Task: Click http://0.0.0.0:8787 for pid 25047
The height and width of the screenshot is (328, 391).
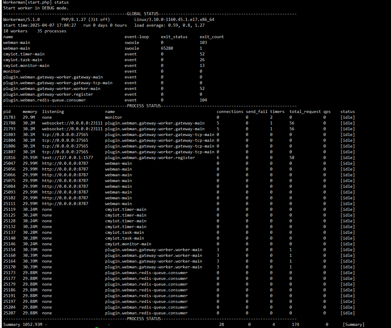Action: 65,163
